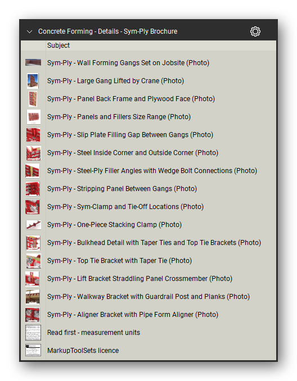Screen dimensions: 297x381
Task: Click the Subject column header
Action: [58, 46]
